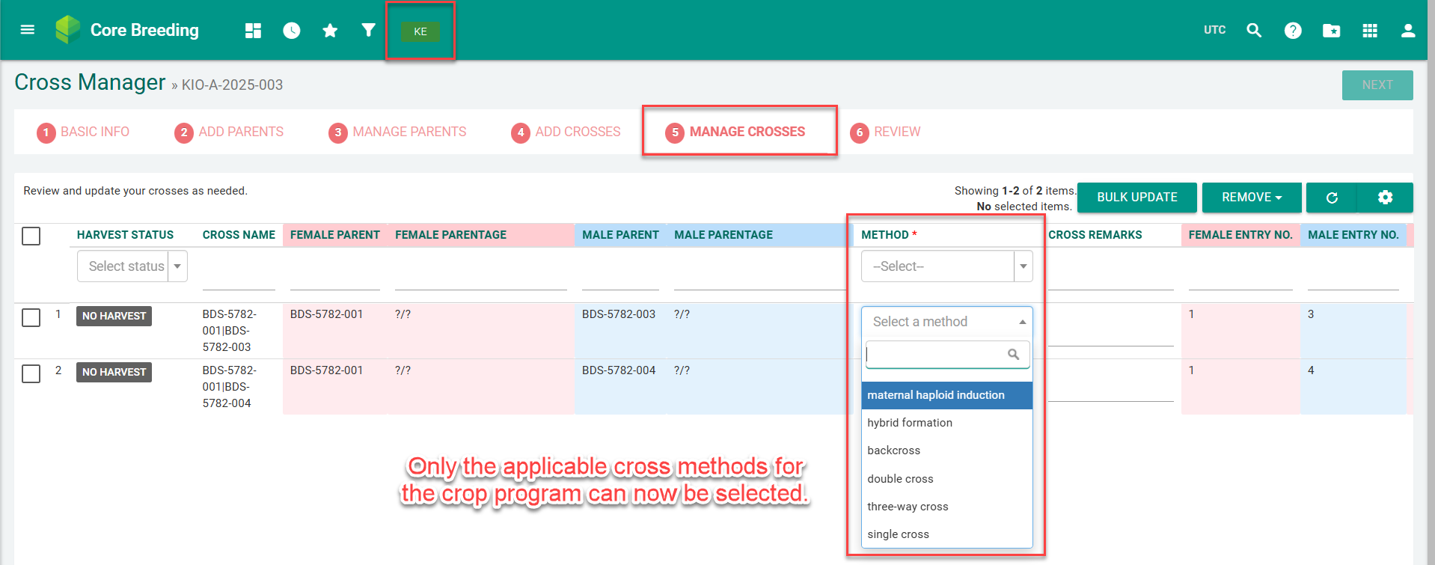Image resolution: width=1435 pixels, height=565 pixels.
Task: Open favorites star icon
Action: [329, 31]
